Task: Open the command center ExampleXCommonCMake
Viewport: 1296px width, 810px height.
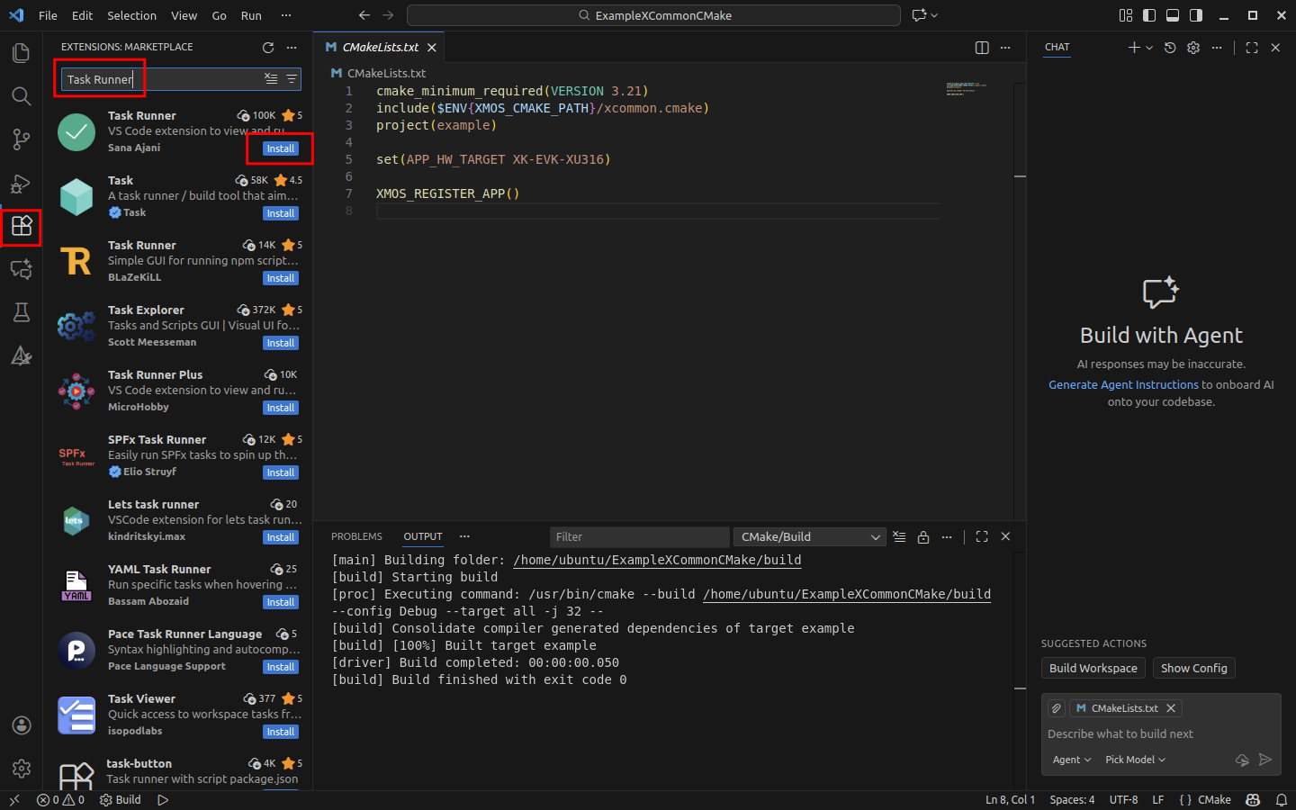Action: point(653,15)
